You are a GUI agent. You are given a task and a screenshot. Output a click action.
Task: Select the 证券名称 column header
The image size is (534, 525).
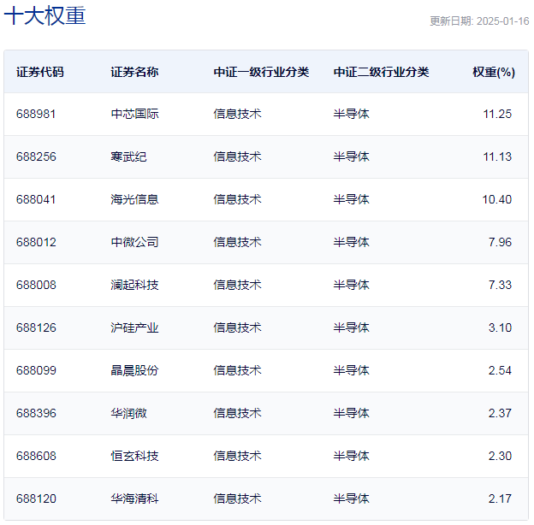tap(134, 72)
